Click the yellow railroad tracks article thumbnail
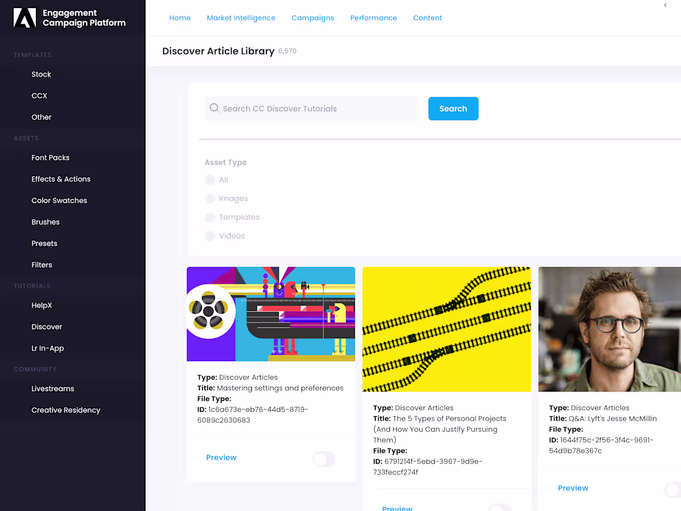Viewport: 681px width, 511px height. pos(446,329)
